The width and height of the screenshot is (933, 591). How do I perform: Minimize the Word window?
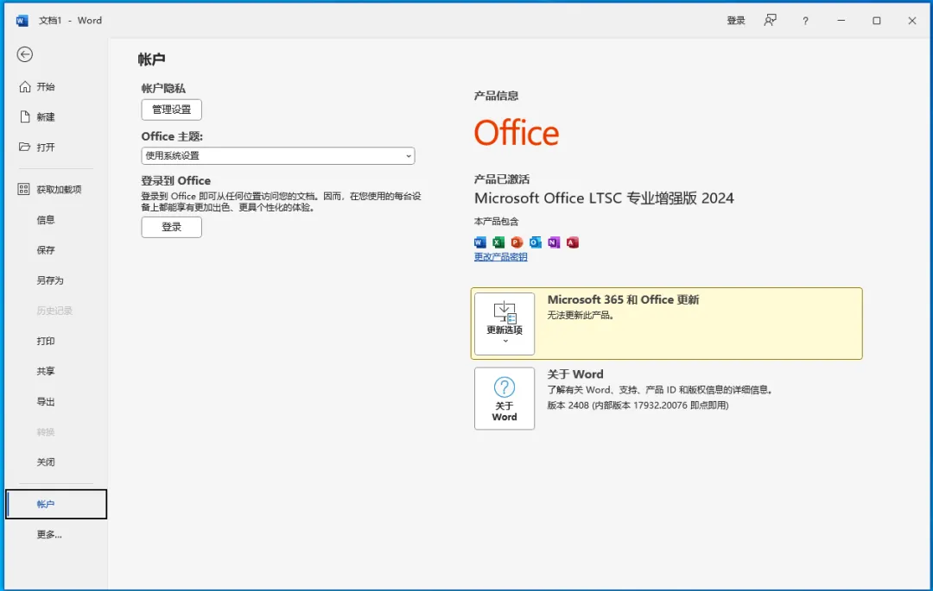pyautogui.click(x=841, y=21)
